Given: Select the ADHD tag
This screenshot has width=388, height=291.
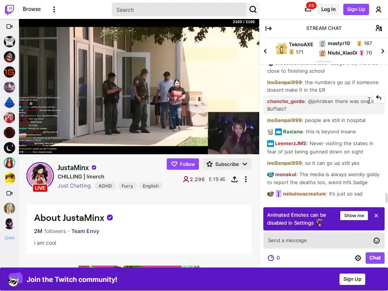Looking at the screenshot, I should tap(105, 186).
